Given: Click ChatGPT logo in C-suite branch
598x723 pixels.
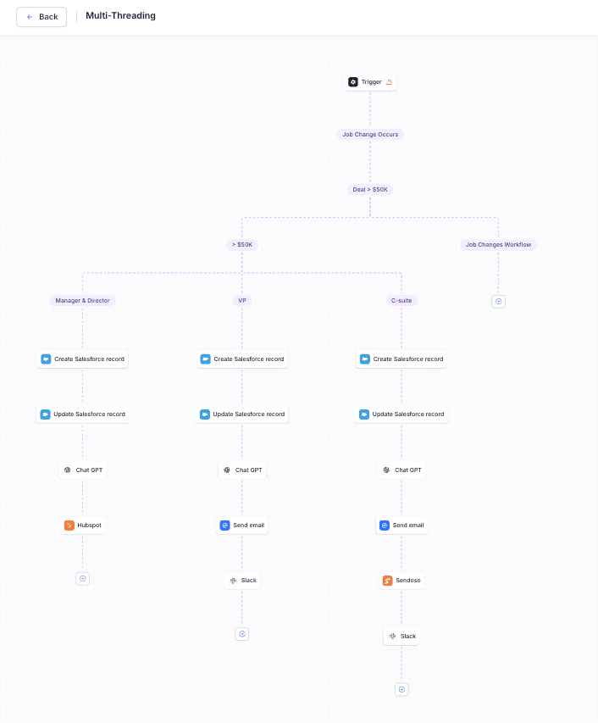Looking at the screenshot, I should [x=386, y=470].
